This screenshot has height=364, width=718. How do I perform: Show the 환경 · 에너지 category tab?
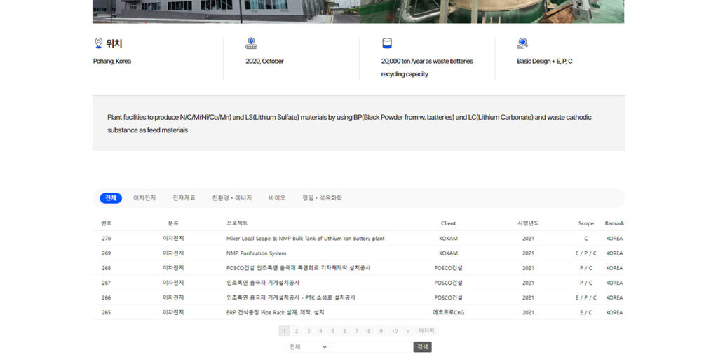coord(231,198)
